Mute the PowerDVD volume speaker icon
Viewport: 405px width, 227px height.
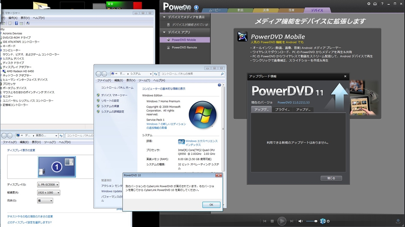pyautogui.click(x=301, y=221)
